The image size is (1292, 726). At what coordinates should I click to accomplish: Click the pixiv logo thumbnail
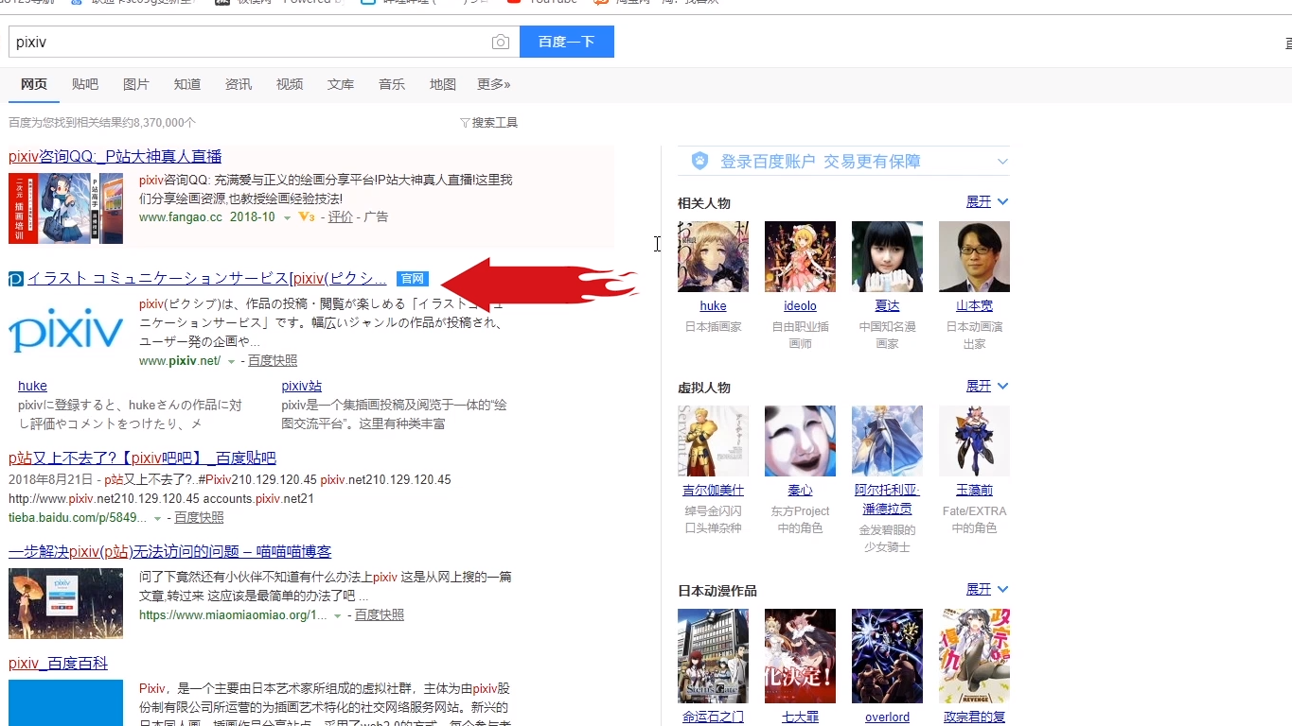(x=65, y=331)
